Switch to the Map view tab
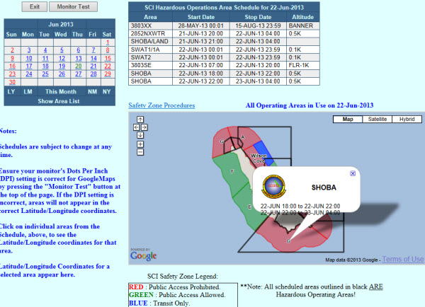 (x=348, y=119)
